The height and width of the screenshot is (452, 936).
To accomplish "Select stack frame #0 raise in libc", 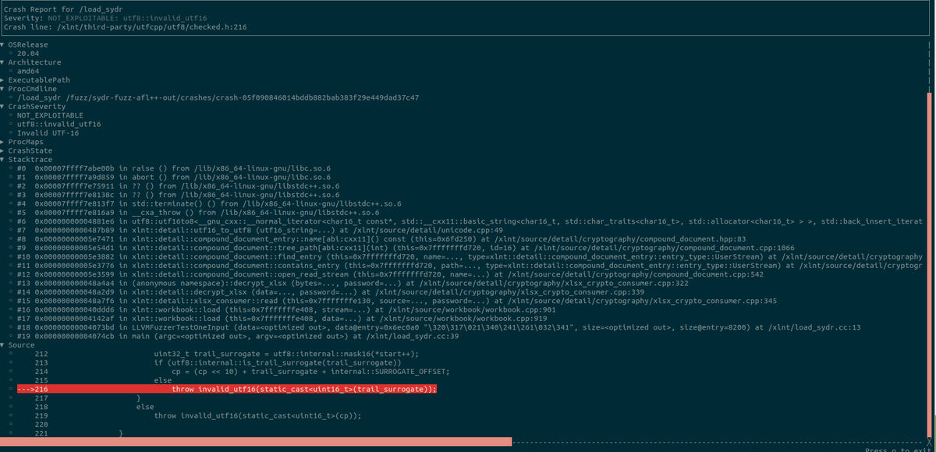I will coord(156,168).
